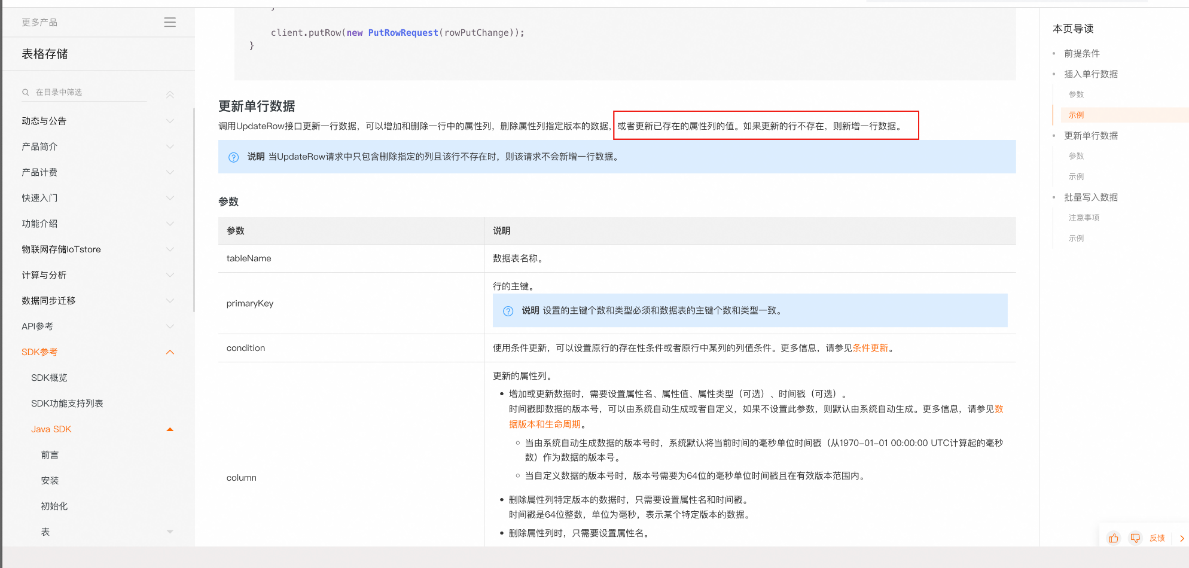Viewport: 1189px width, 568px height.
Task: Open the SDK概览 page
Action: [x=49, y=378]
